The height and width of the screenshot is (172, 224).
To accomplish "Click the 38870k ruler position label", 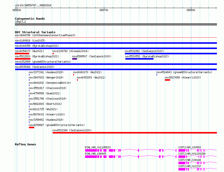I will [x=104, y=10].
